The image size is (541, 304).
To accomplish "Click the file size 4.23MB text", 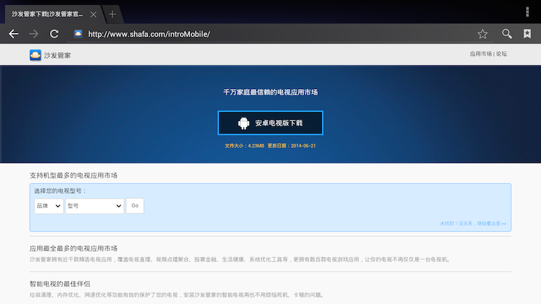I will tap(245, 146).
